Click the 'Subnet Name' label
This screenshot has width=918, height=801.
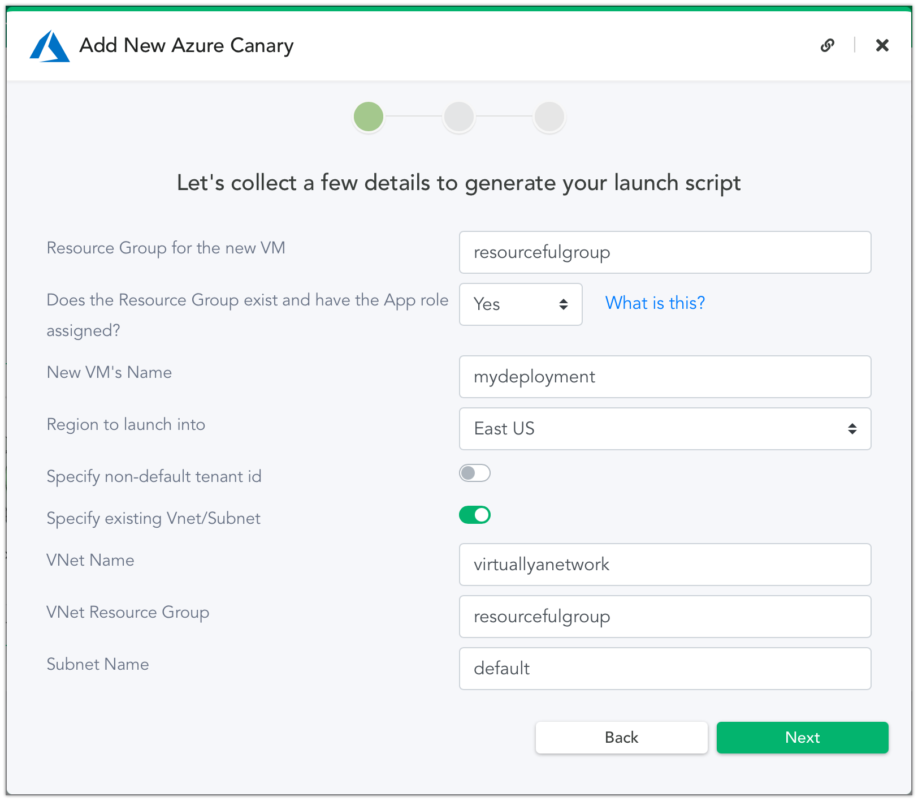point(98,664)
